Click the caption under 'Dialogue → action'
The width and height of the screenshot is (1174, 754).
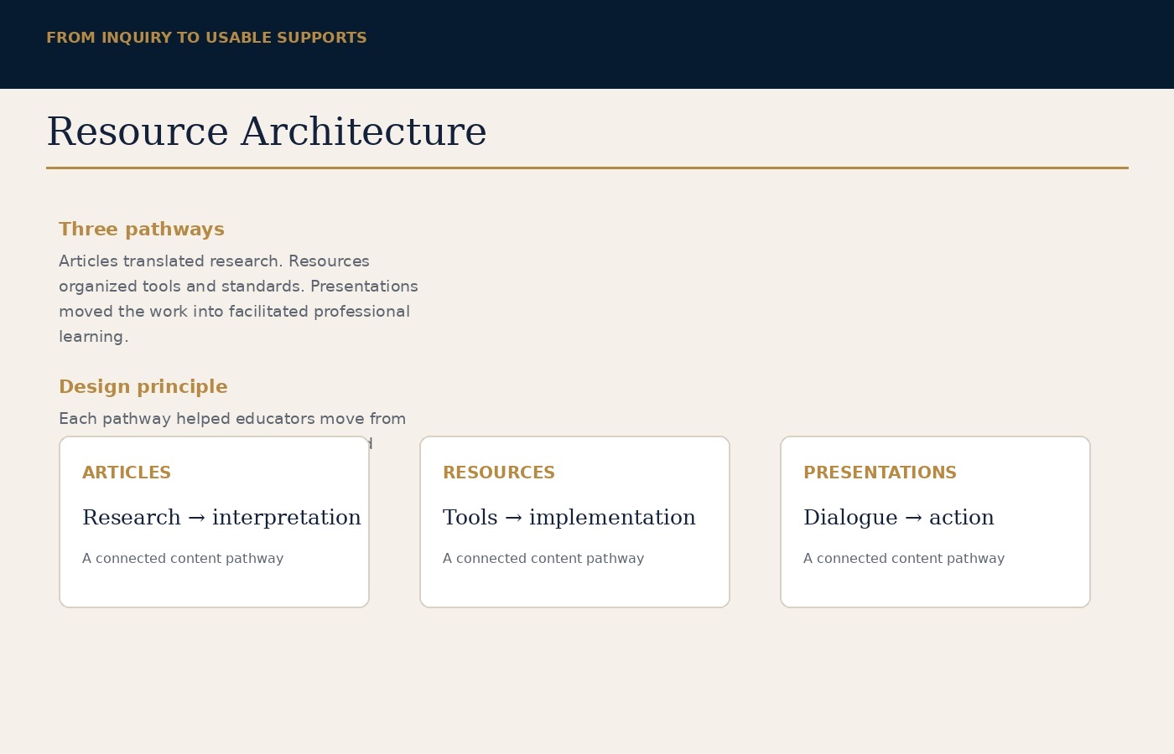tap(904, 559)
